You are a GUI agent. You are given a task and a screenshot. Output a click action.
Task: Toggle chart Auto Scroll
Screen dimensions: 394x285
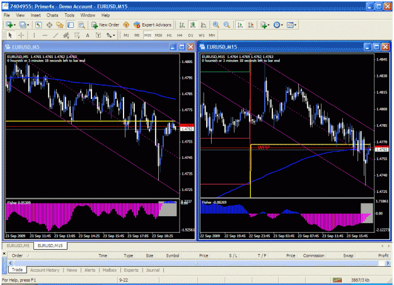point(240,25)
